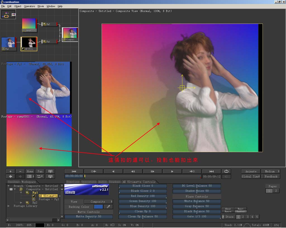Screen dimensions: 286x228
Task: Play movie in reverse
Action: pyautogui.click(x=113, y=171)
